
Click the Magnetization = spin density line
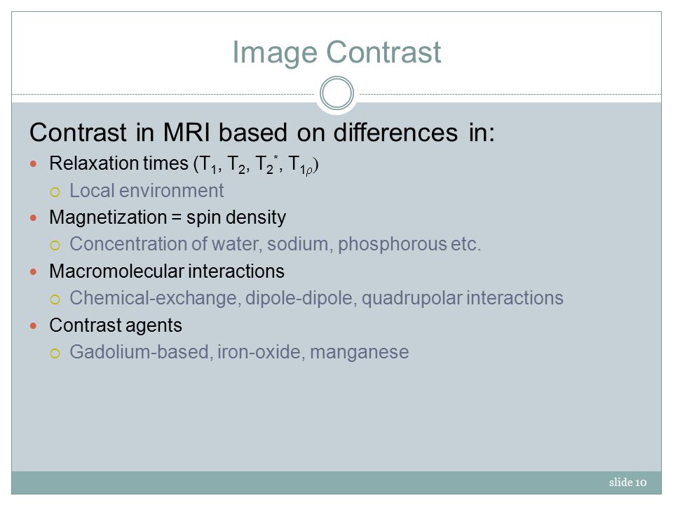click(x=168, y=217)
